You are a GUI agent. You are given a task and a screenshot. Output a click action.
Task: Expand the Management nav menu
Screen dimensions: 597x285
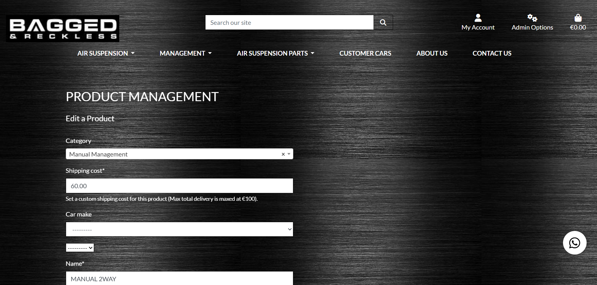pyautogui.click(x=185, y=53)
